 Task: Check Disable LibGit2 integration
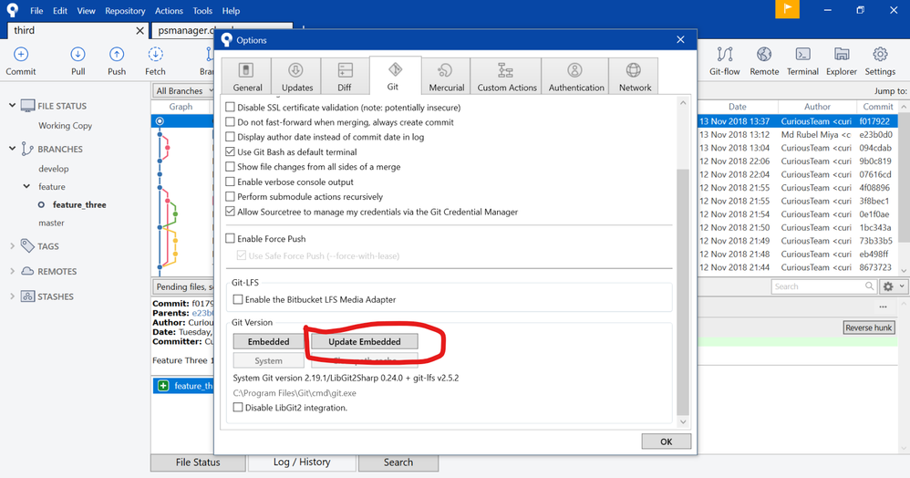(238, 407)
